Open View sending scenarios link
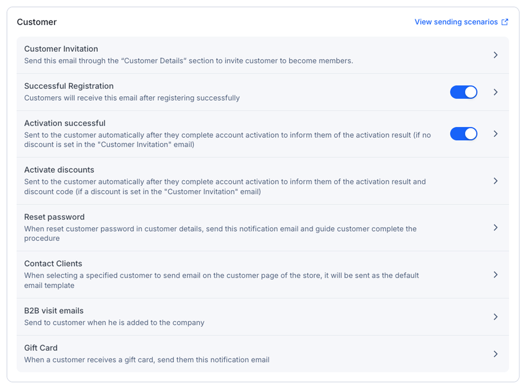Screen dimensions: 529x390 click(x=456, y=22)
